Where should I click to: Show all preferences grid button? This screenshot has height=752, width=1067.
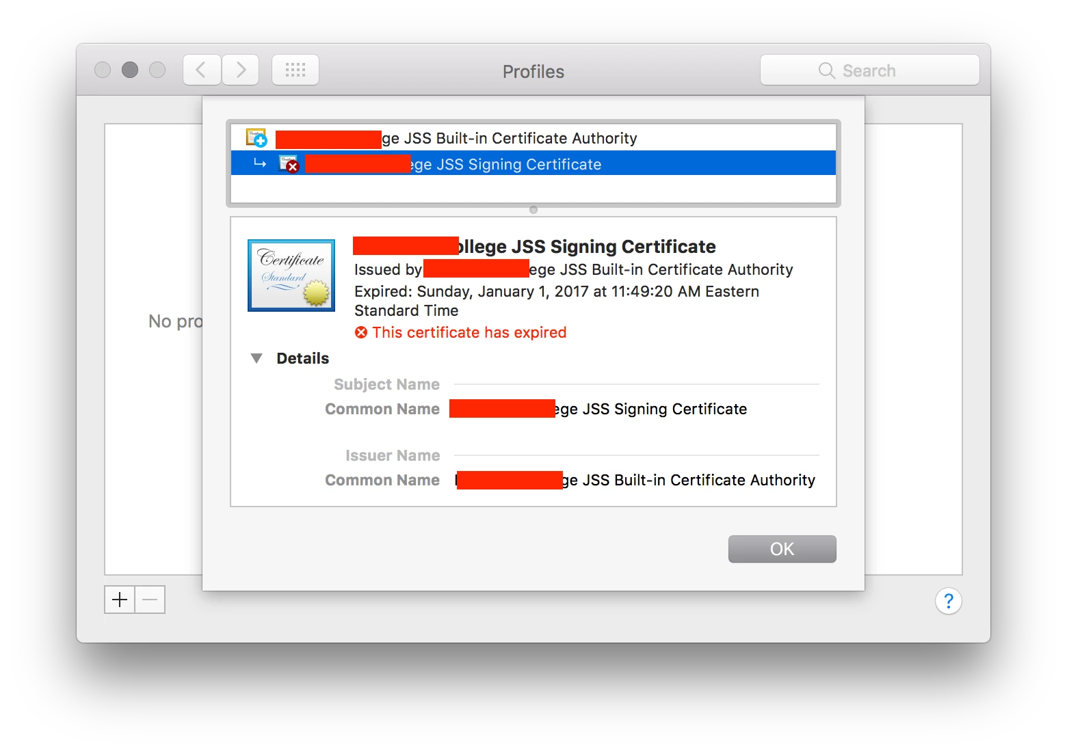coord(295,70)
